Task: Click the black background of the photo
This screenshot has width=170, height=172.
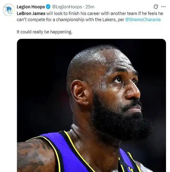Action: click(x=42, y=77)
